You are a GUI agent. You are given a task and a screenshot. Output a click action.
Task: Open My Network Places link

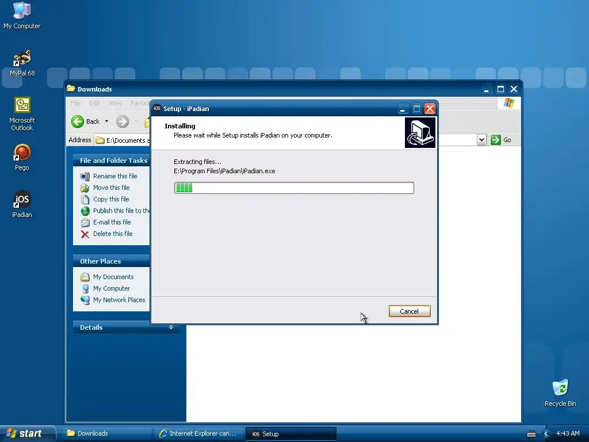pyautogui.click(x=119, y=300)
